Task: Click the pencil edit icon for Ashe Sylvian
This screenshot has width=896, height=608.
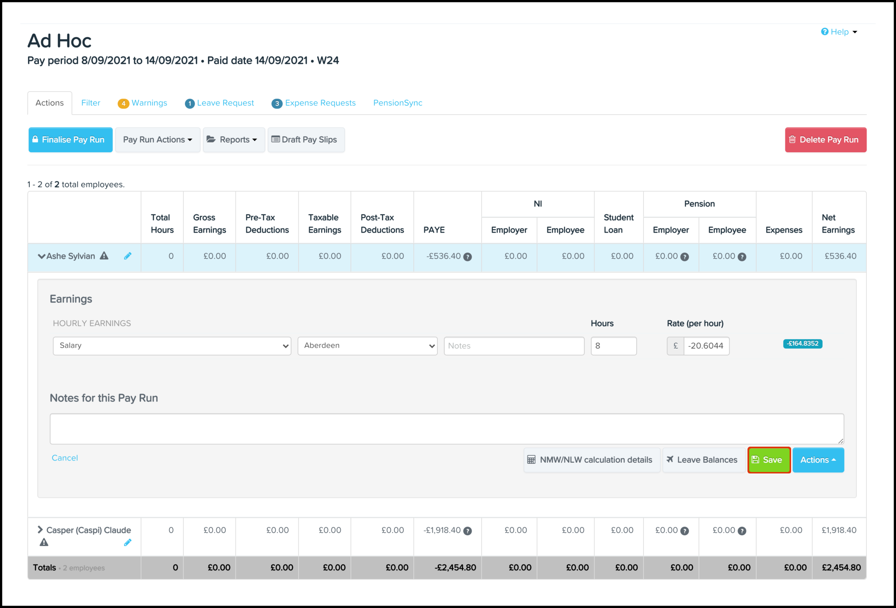Action: [x=128, y=256]
